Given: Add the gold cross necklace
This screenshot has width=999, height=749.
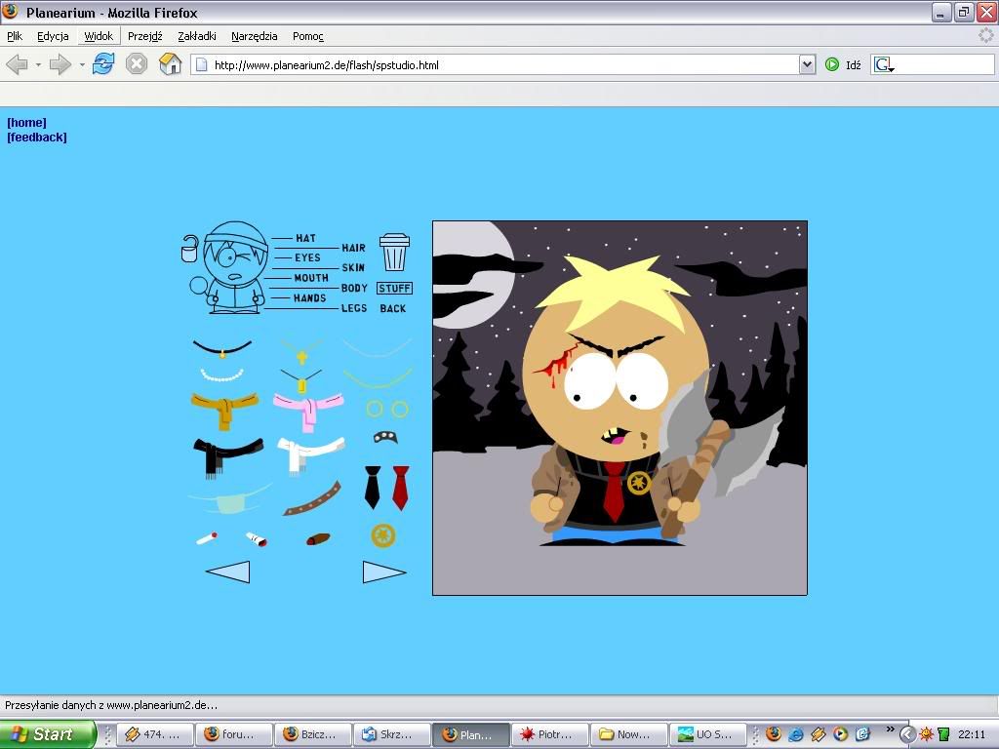Looking at the screenshot, I should [302, 351].
